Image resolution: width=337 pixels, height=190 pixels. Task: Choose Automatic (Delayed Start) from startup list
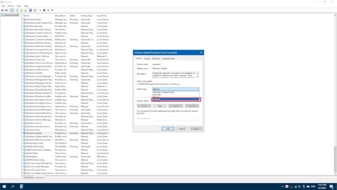tap(176, 92)
